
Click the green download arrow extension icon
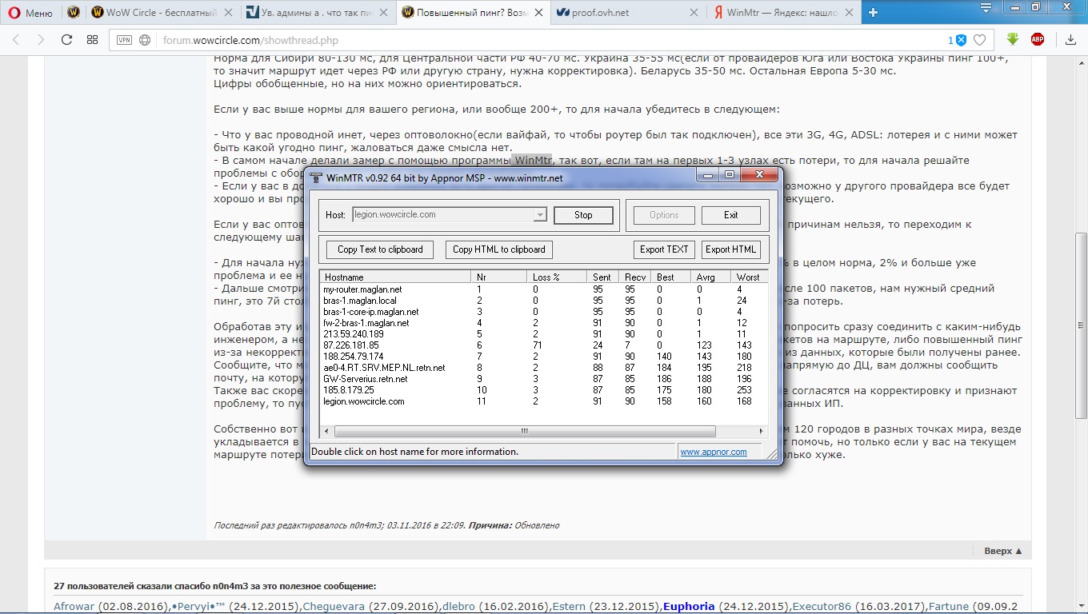1013,39
